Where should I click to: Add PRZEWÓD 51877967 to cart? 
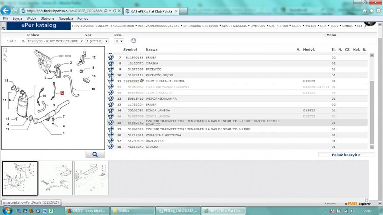point(111,69)
